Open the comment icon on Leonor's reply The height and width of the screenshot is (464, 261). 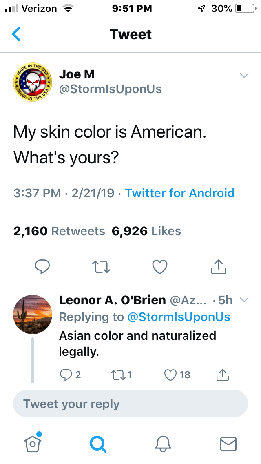click(x=65, y=374)
